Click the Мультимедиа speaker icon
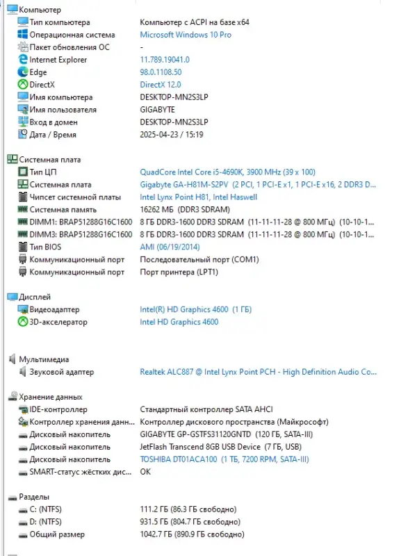The image size is (401, 556). pos(13,359)
